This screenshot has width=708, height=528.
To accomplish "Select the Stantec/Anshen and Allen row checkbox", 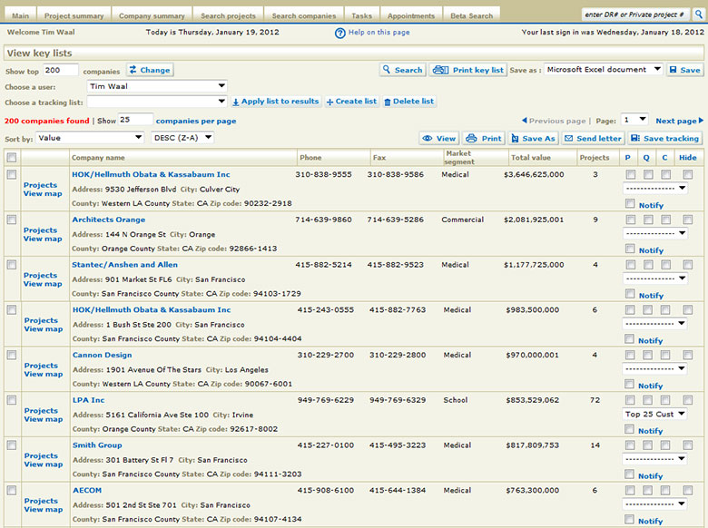I will click(12, 264).
